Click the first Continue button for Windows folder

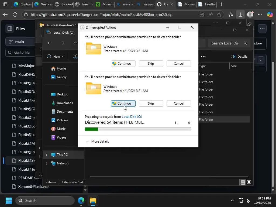123,64
